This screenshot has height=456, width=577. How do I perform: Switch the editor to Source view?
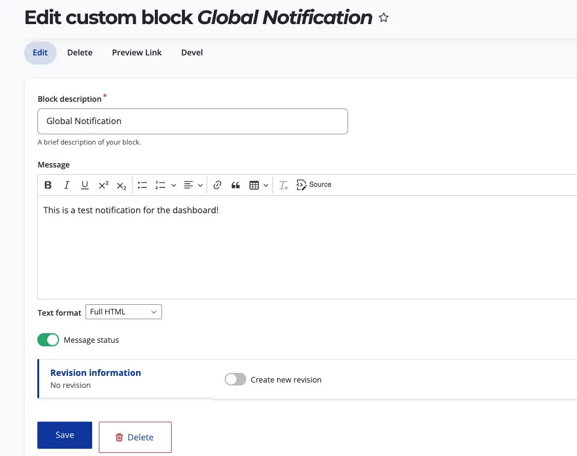point(314,185)
